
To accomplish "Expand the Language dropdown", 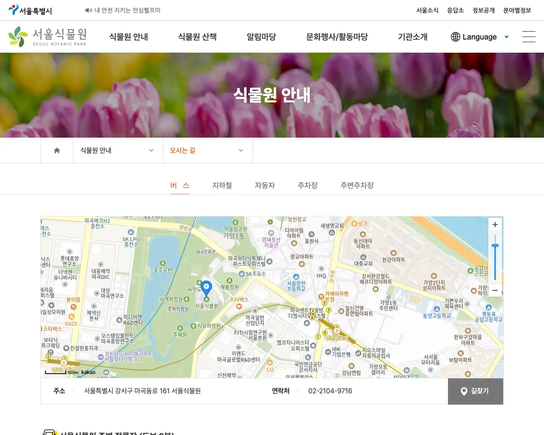I will (506, 37).
